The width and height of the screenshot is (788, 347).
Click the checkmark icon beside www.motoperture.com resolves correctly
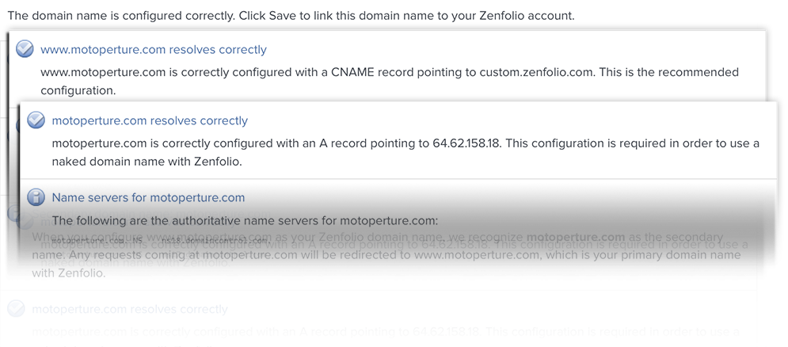(24, 50)
